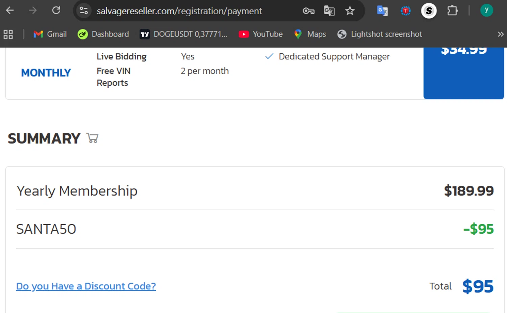507x313 pixels.
Task: Click the $189.99 price
Action: 469,191
